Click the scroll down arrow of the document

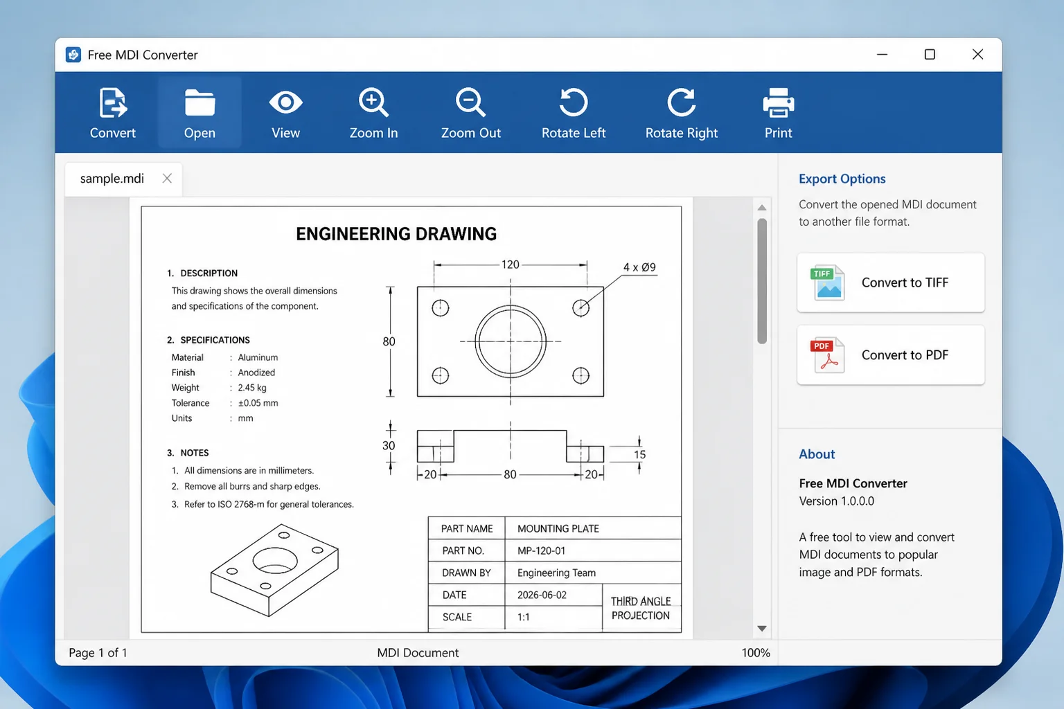coord(762,629)
